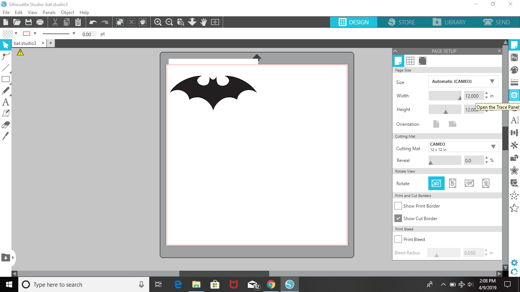
Task: Paste from clipboard toolbar icon
Action: [x=78, y=22]
